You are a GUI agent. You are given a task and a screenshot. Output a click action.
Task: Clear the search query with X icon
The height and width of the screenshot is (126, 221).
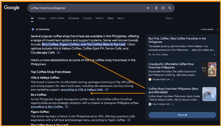[x=148, y=8]
